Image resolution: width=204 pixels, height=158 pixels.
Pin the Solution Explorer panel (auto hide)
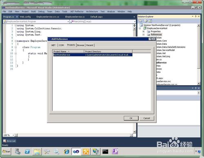[196, 16]
